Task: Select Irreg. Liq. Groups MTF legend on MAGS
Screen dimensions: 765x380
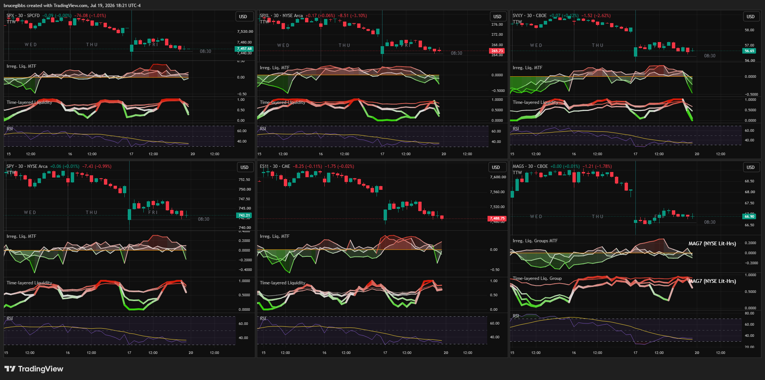Action: (x=535, y=241)
